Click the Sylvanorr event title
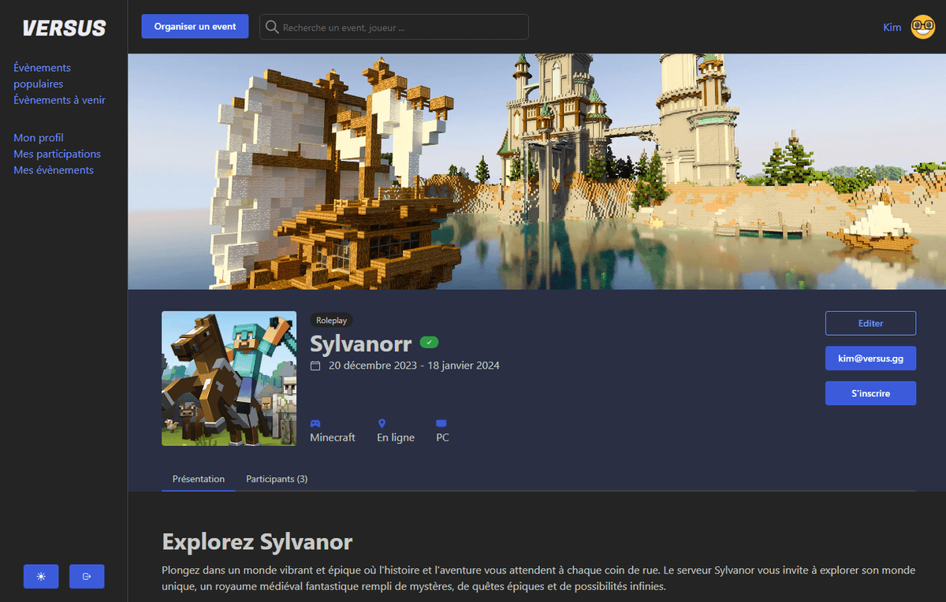This screenshot has height=602, width=946. coord(361,344)
